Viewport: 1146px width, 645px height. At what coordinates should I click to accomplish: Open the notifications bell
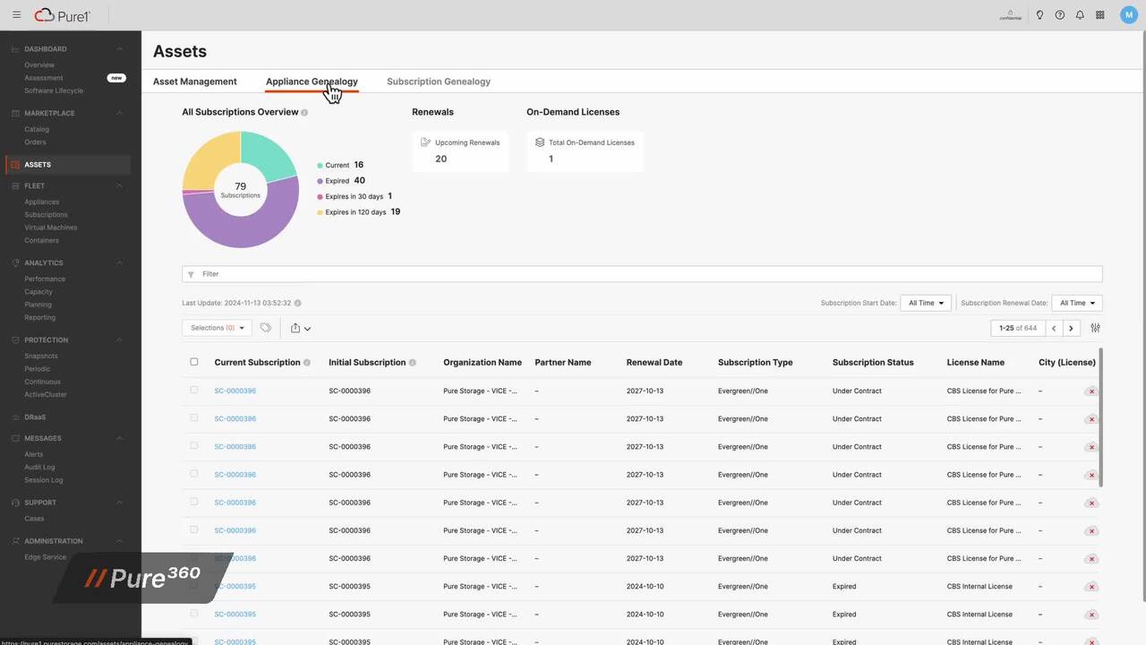pos(1079,14)
